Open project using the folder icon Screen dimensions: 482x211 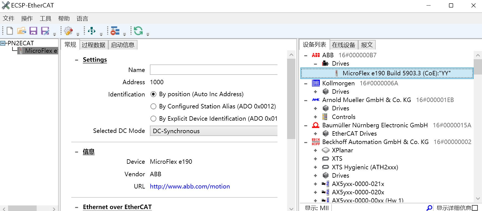click(x=21, y=31)
